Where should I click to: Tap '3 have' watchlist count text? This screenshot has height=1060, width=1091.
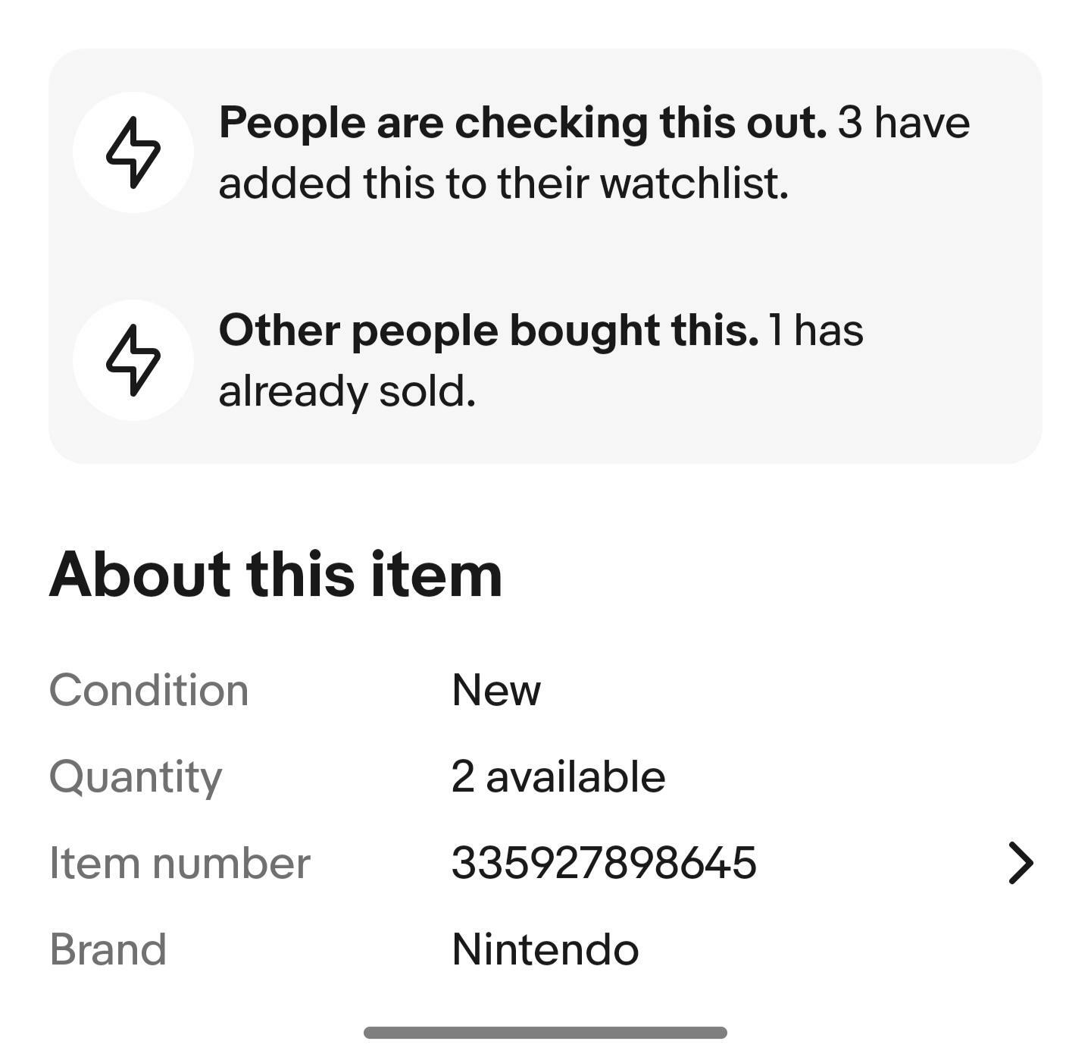click(x=904, y=123)
